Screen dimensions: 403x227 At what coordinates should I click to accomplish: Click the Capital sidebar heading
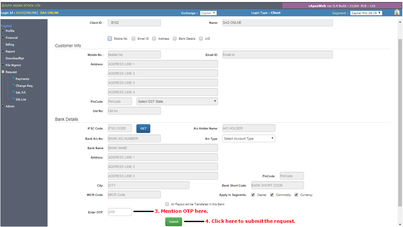[x=6, y=26]
